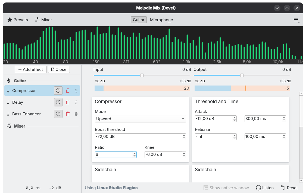This screenshot has width=306, height=196.
Task: Click the reorder handle on Bass Enhancer row
Action: pos(76,114)
